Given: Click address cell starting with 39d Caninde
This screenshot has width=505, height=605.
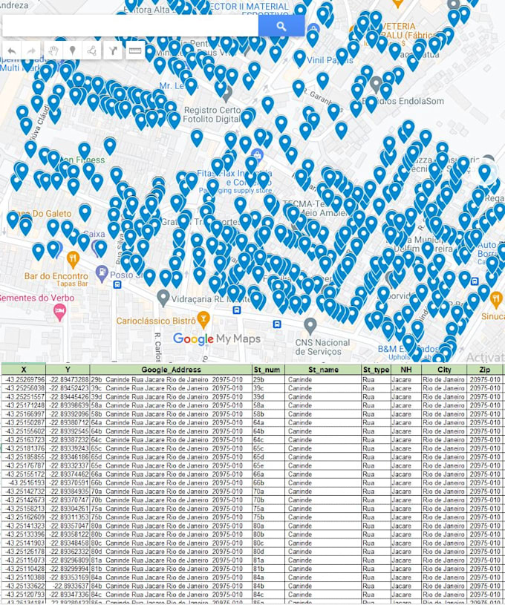Looking at the screenshot, I should pyautogui.click(x=171, y=396).
